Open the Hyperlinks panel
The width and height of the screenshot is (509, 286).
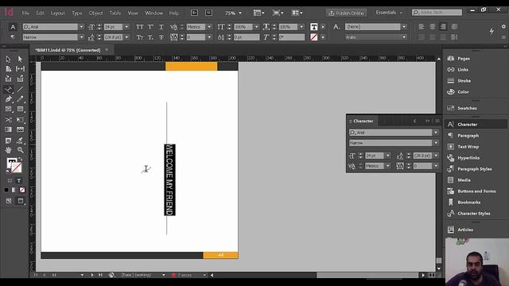pos(468,158)
